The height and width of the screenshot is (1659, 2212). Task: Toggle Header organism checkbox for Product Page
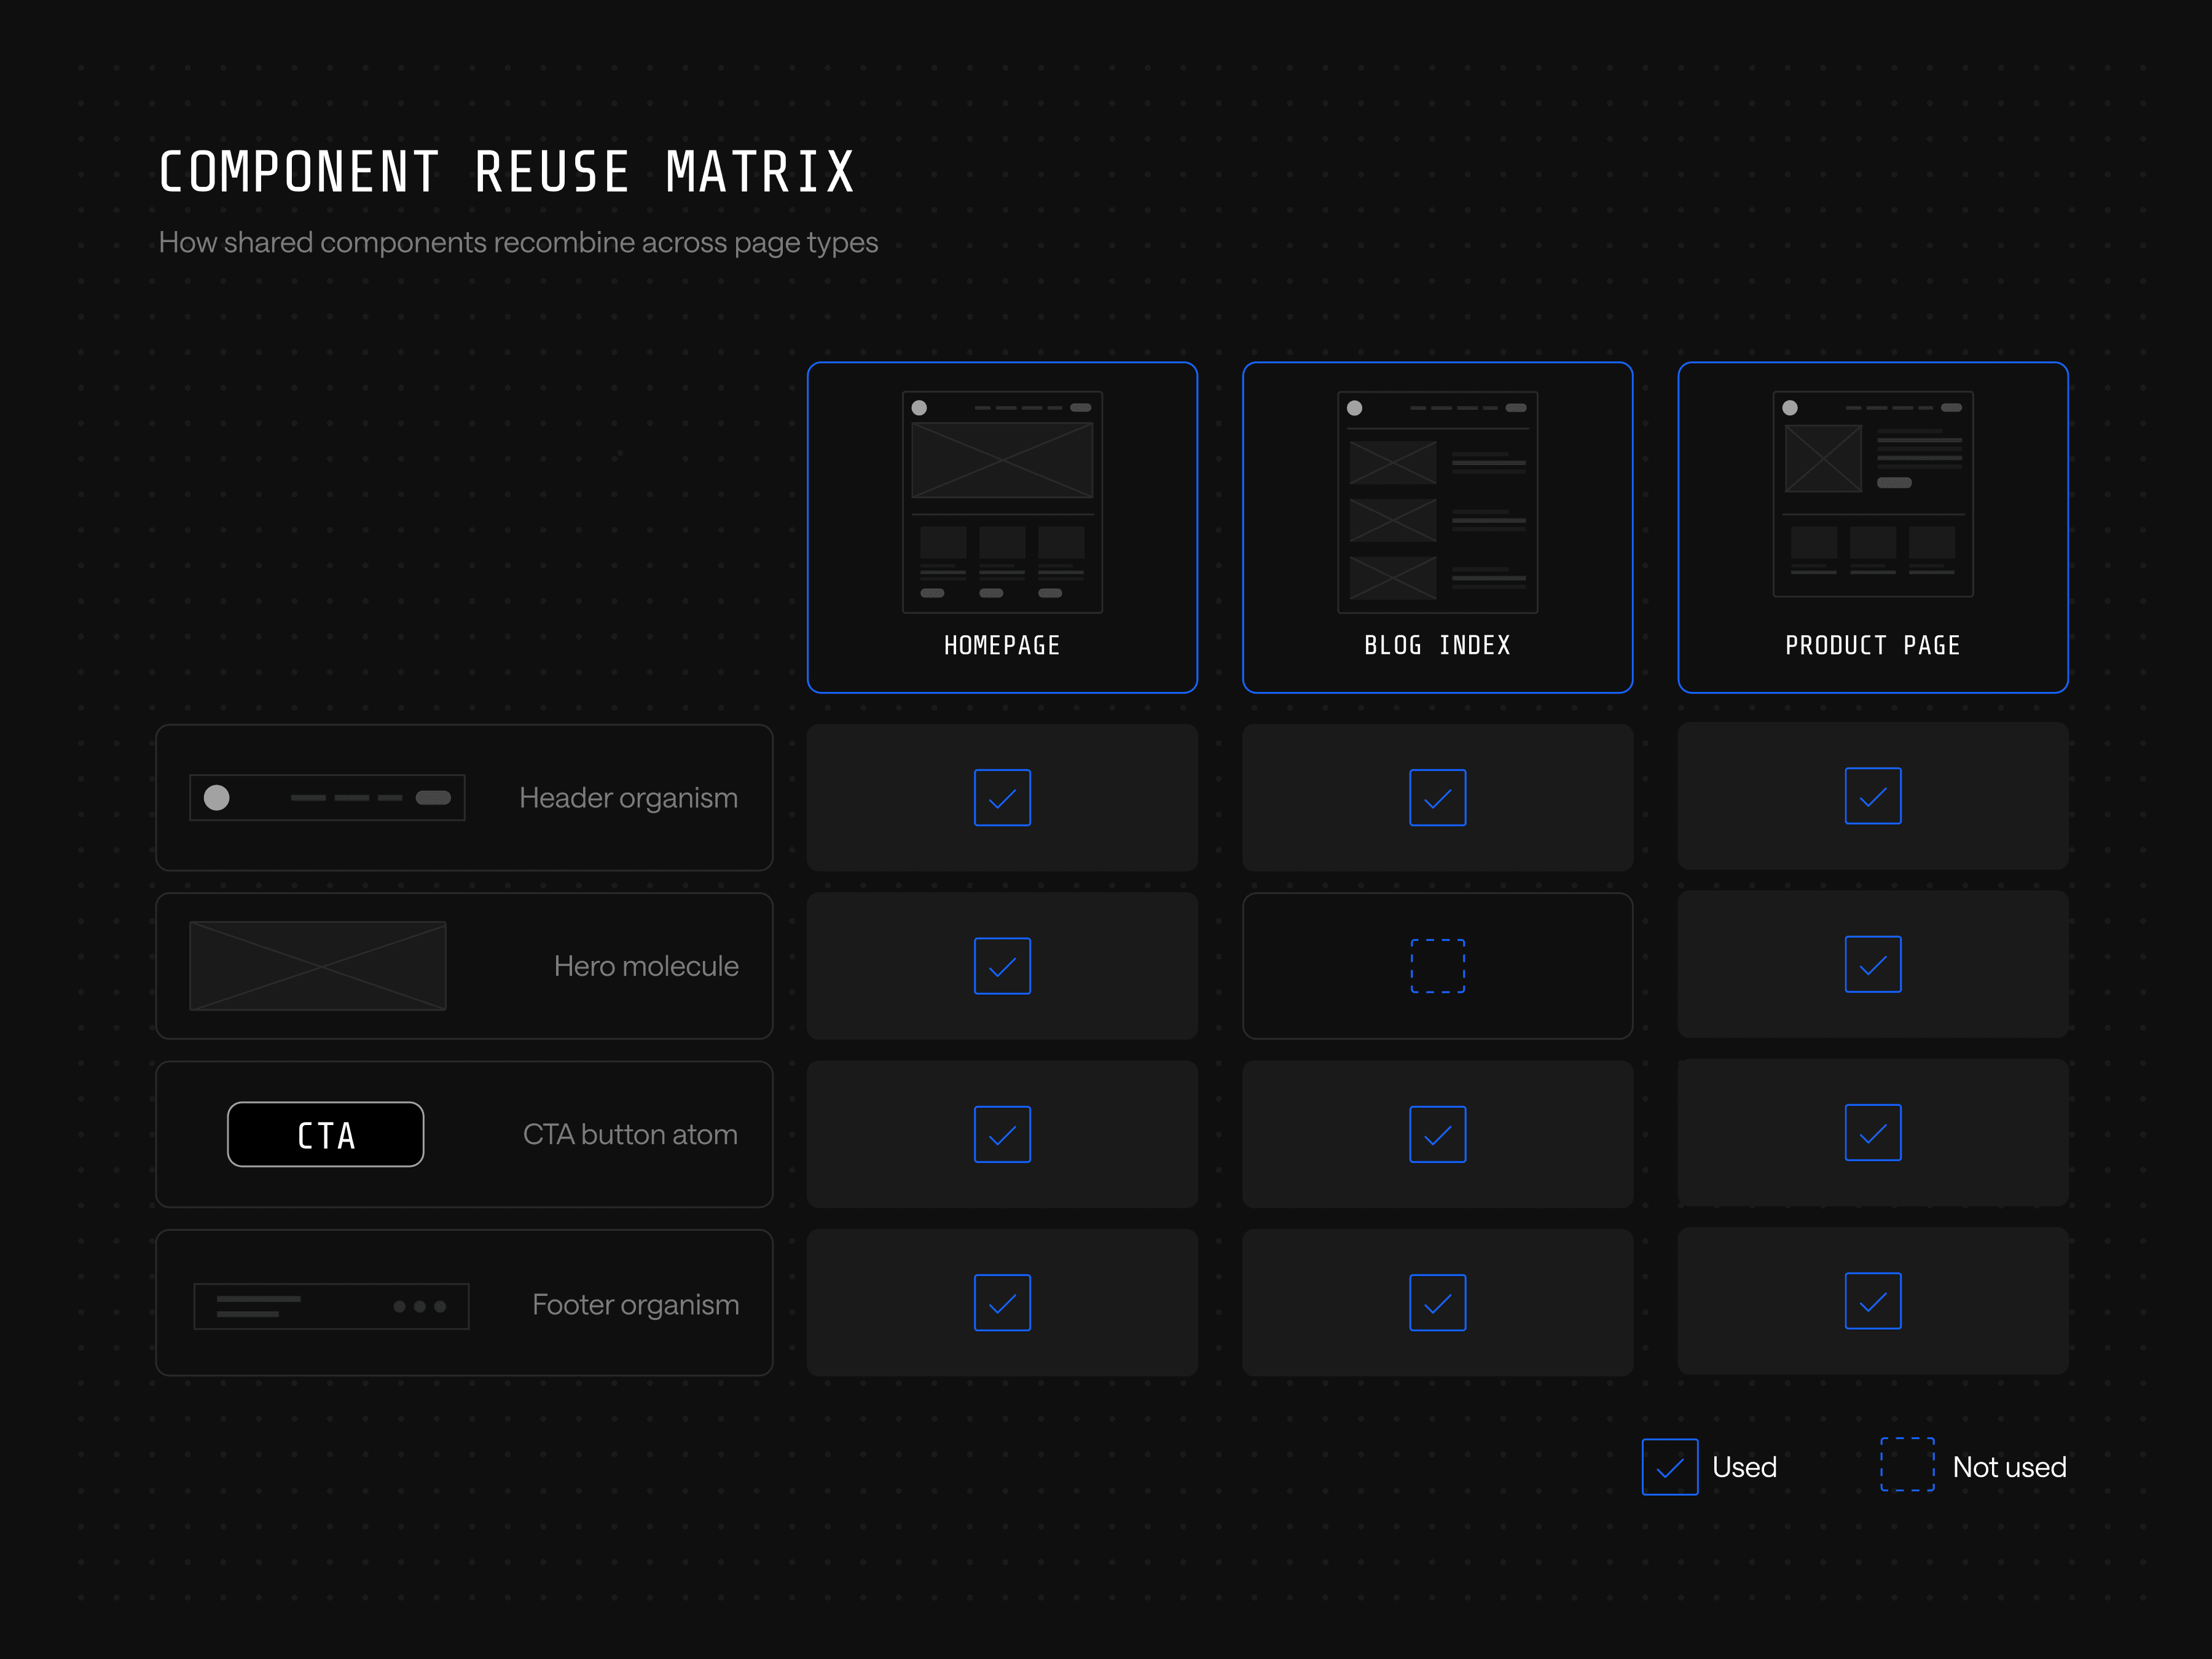tap(1873, 796)
